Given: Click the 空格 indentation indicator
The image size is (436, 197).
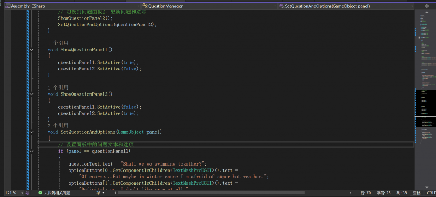Looking at the screenshot, I should 417,193.
